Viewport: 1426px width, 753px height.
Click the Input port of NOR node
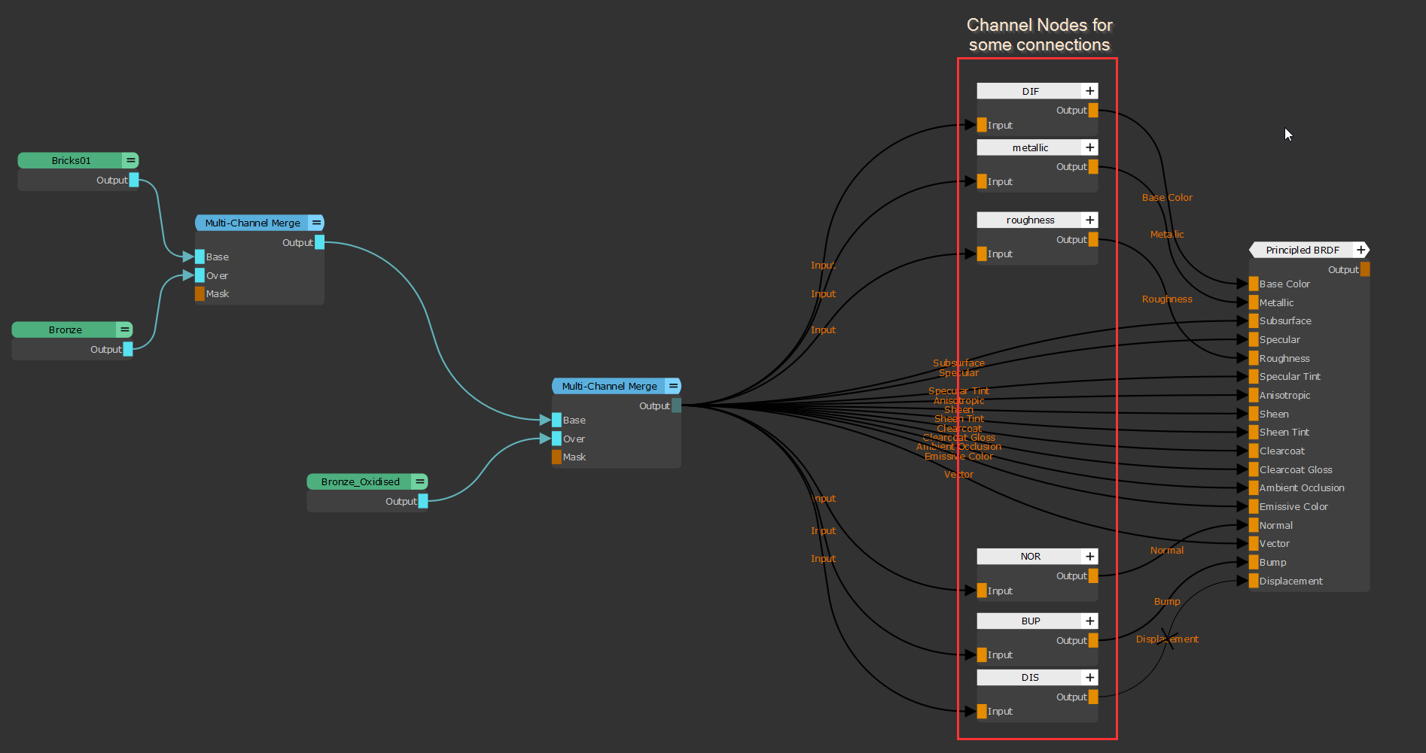point(982,591)
